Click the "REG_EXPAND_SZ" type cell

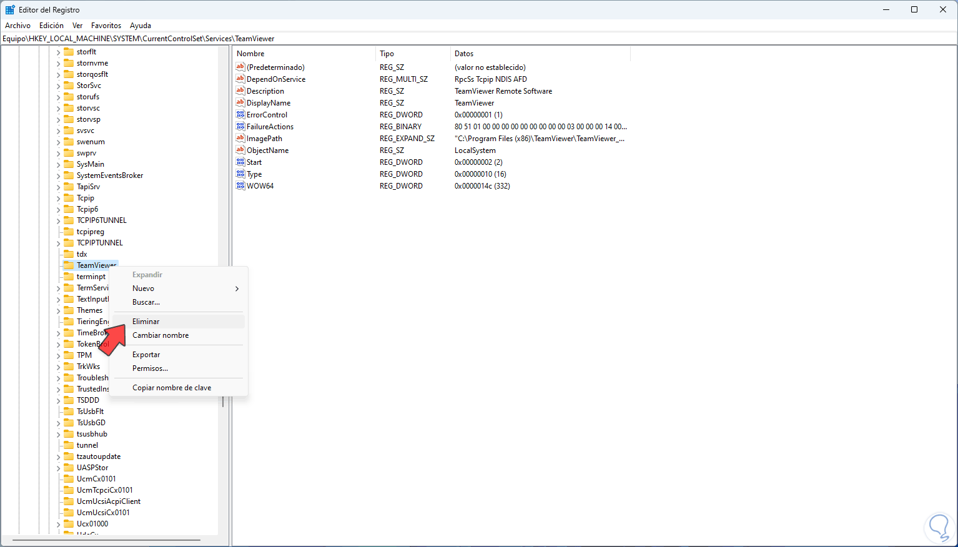pos(407,139)
